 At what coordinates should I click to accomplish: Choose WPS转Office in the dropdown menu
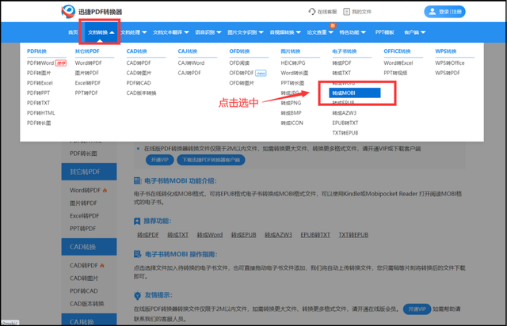point(450,63)
